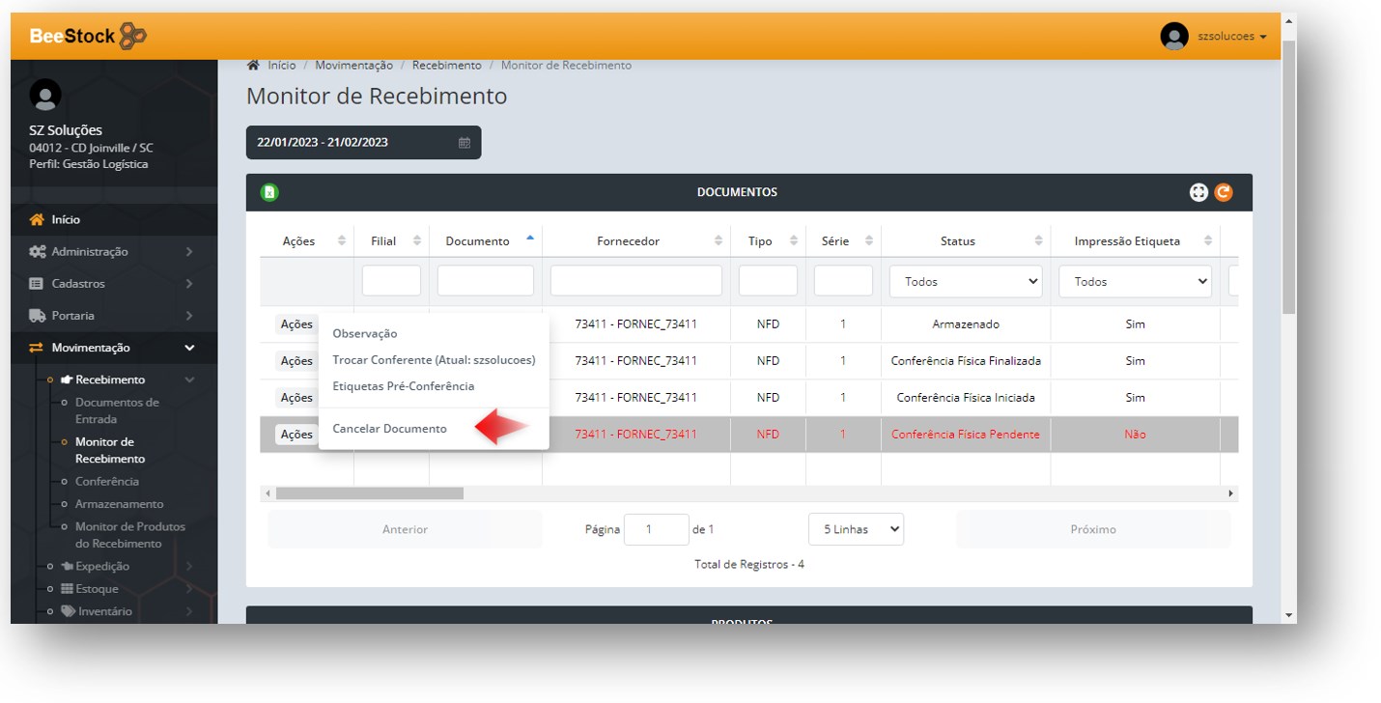Click the orange refresh icon in Documentos
This screenshot has height=703, width=1381.
tap(1224, 192)
